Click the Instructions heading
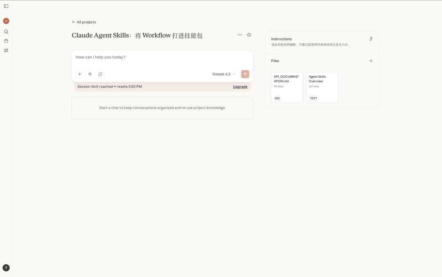 (x=281, y=39)
